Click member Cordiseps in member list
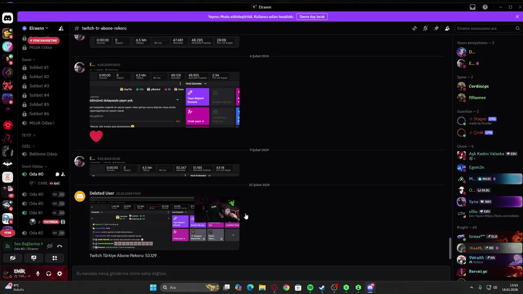 [478, 86]
